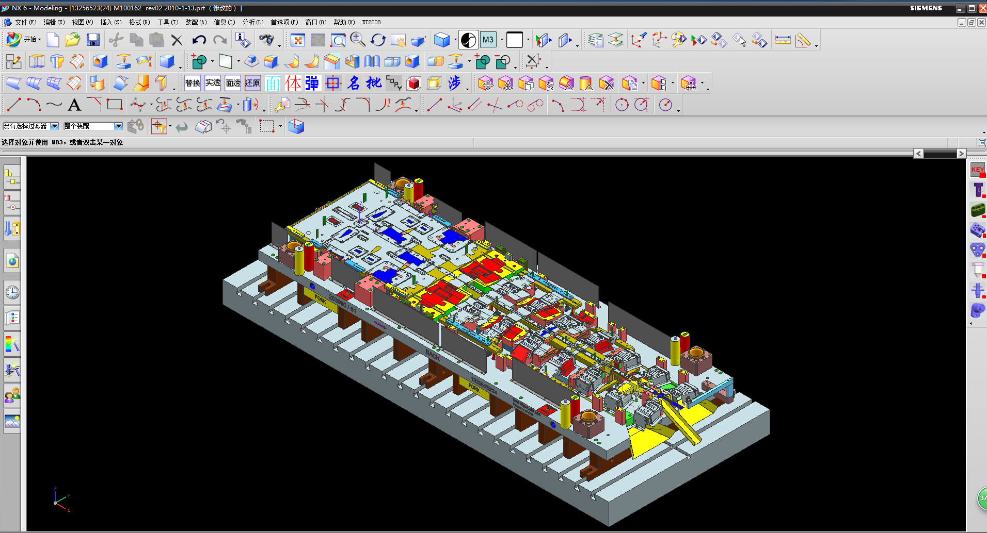Open the Assembly Navigator in sidebar
Screen dimensions: 987x533
click(12, 178)
